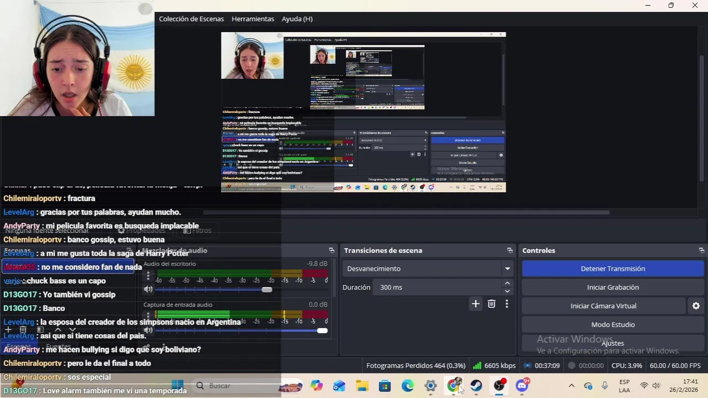Click the preview horizontal scrollbar
708x398 pixels.
(406, 212)
